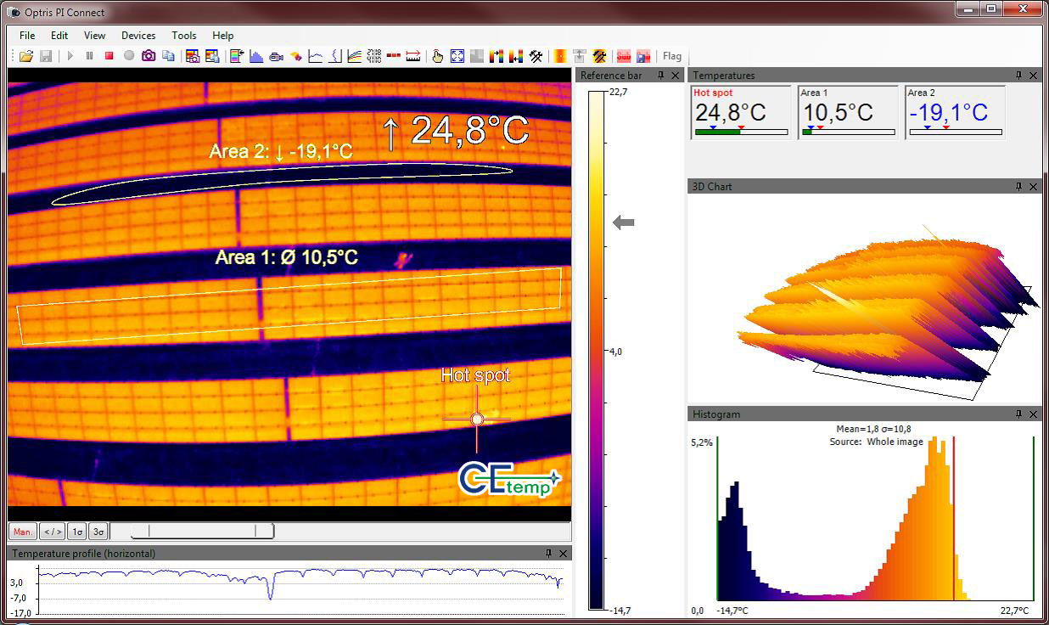This screenshot has height=625, width=1049.
Task: Click the Flag button in toolbar
Action: click(x=672, y=56)
